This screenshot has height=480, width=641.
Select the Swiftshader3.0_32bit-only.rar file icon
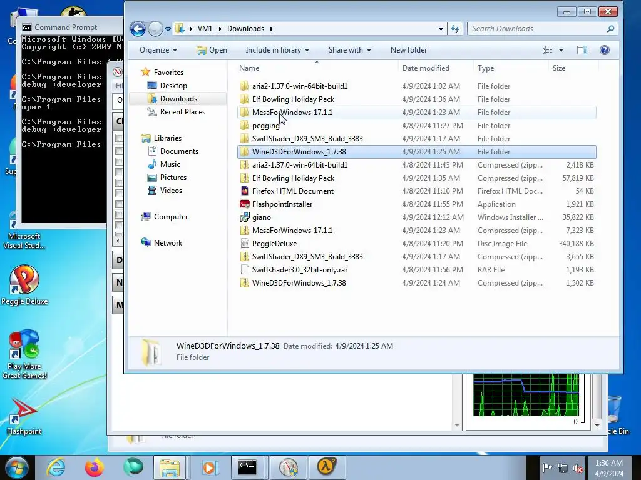click(245, 270)
